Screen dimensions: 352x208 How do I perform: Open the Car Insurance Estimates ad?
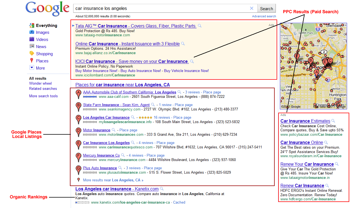click(305, 121)
